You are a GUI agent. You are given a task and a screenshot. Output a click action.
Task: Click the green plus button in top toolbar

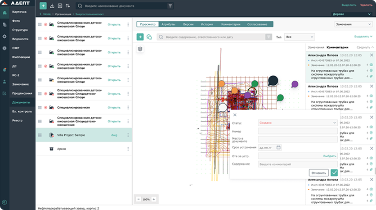[x=43, y=6]
